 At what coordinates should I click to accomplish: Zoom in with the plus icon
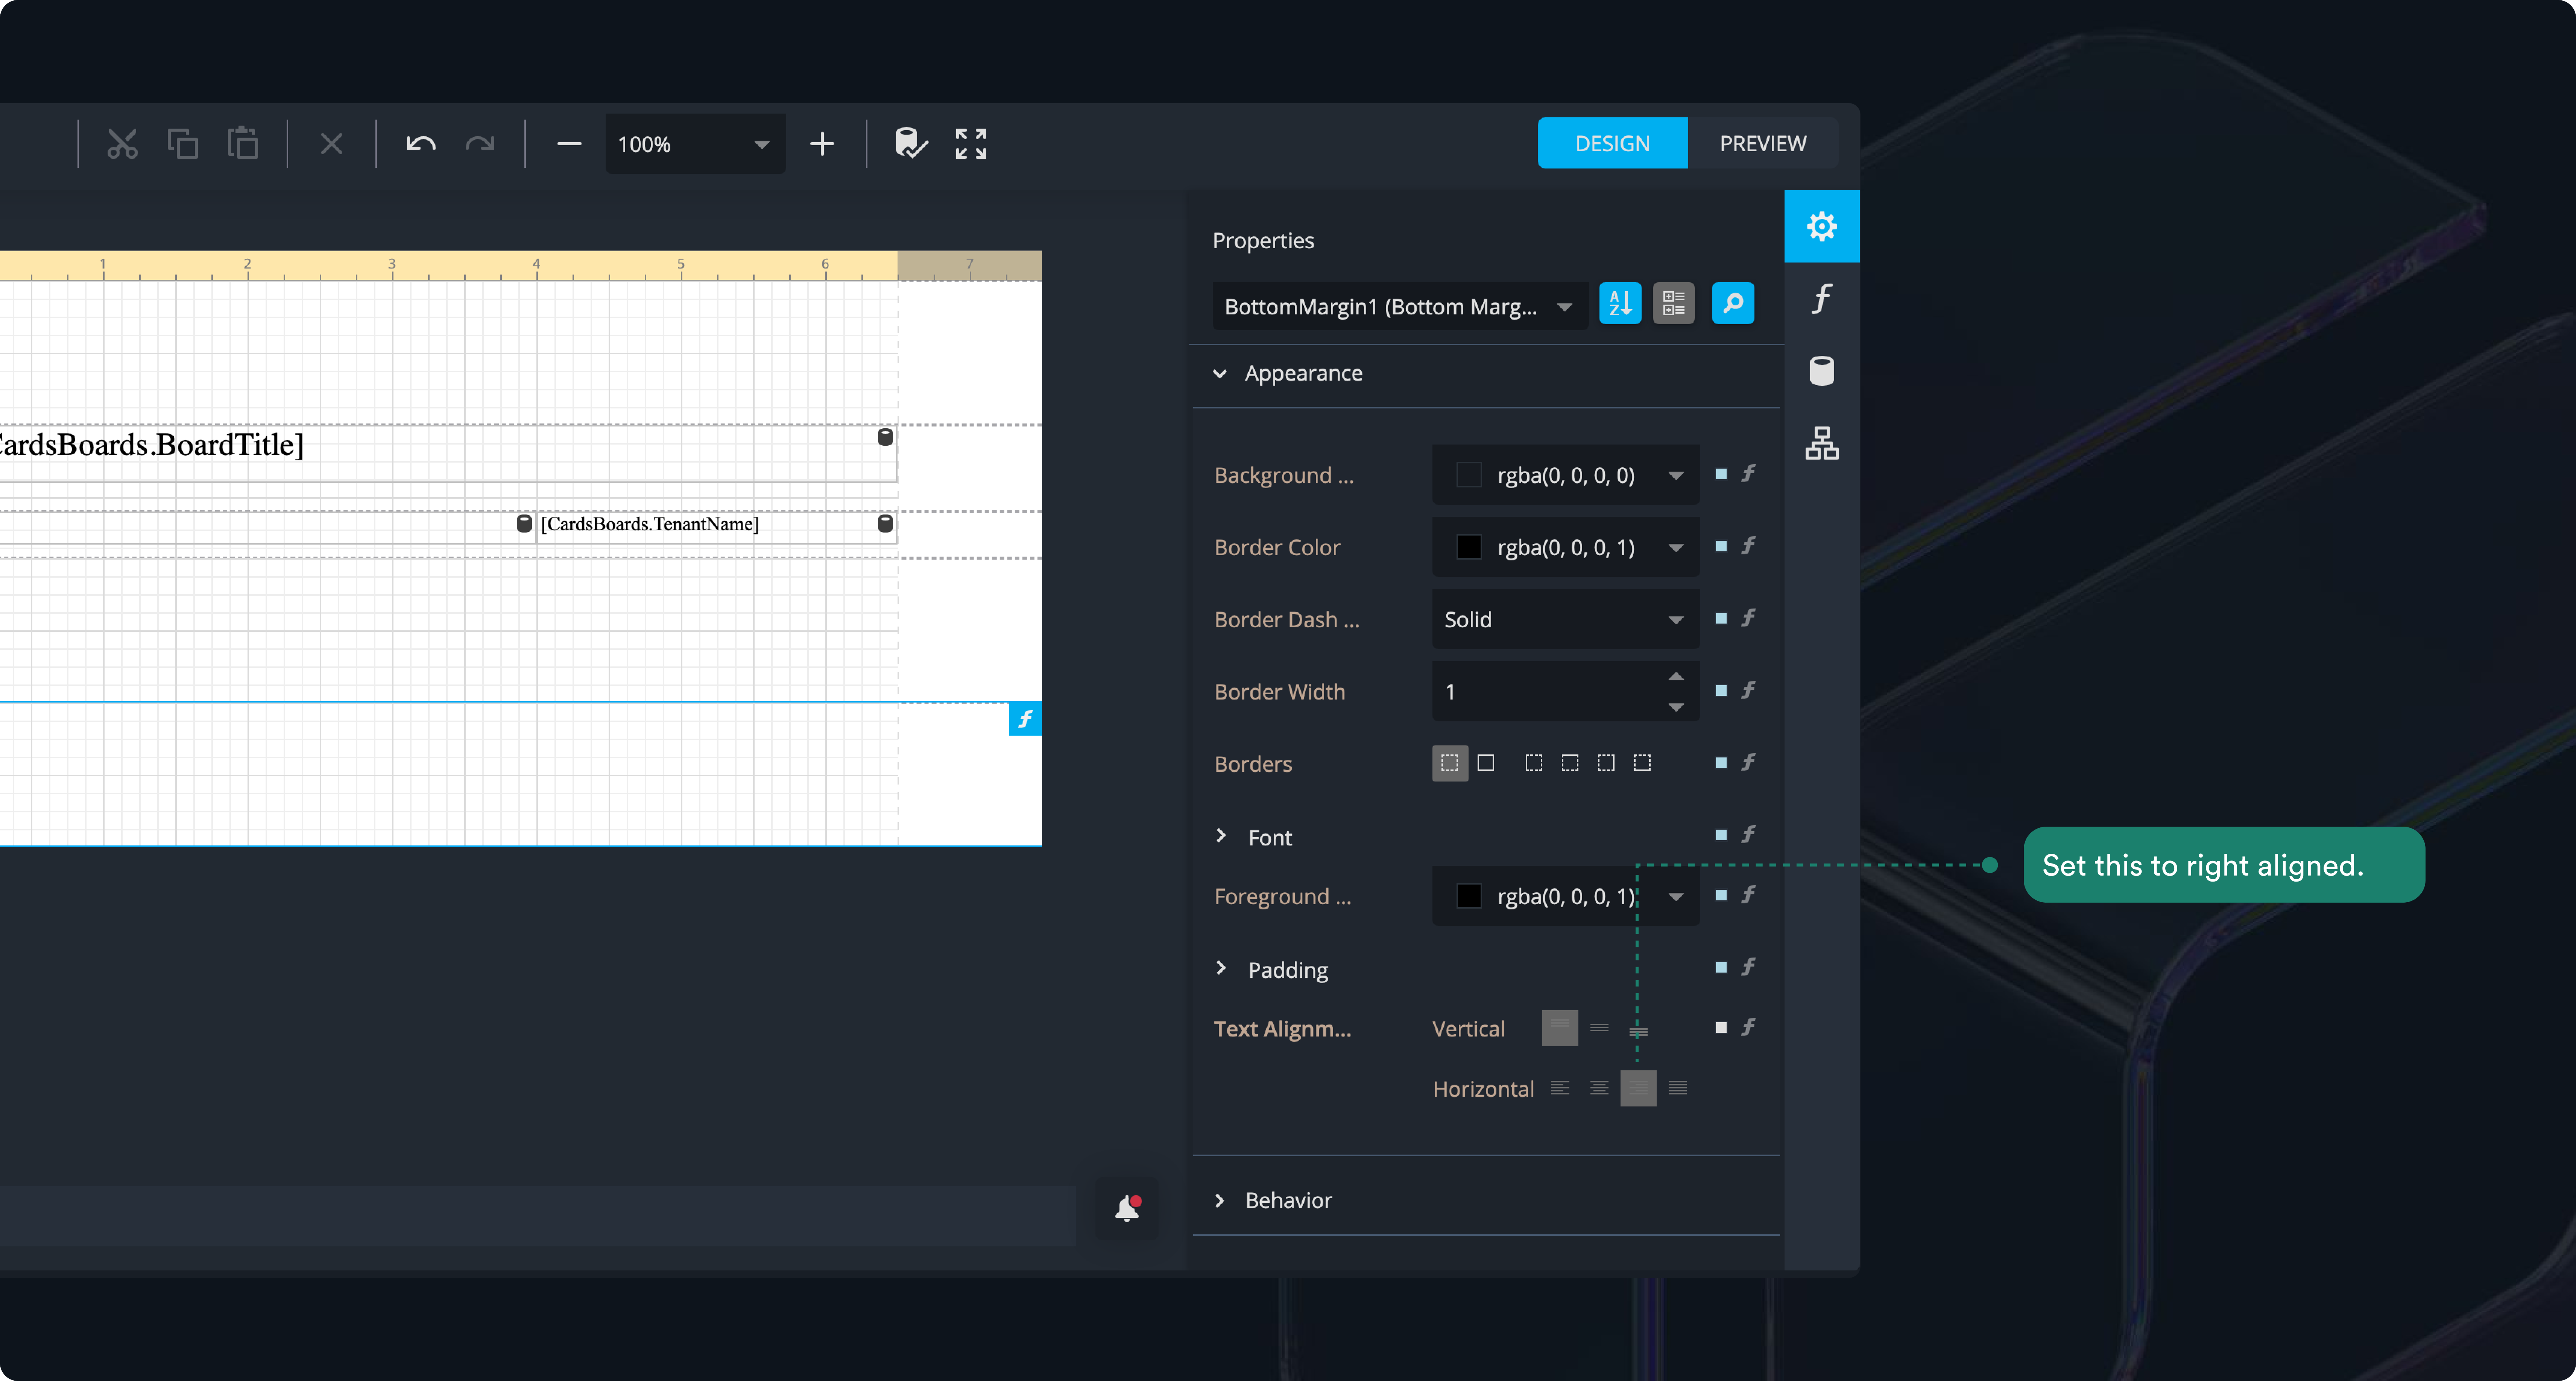coord(822,144)
